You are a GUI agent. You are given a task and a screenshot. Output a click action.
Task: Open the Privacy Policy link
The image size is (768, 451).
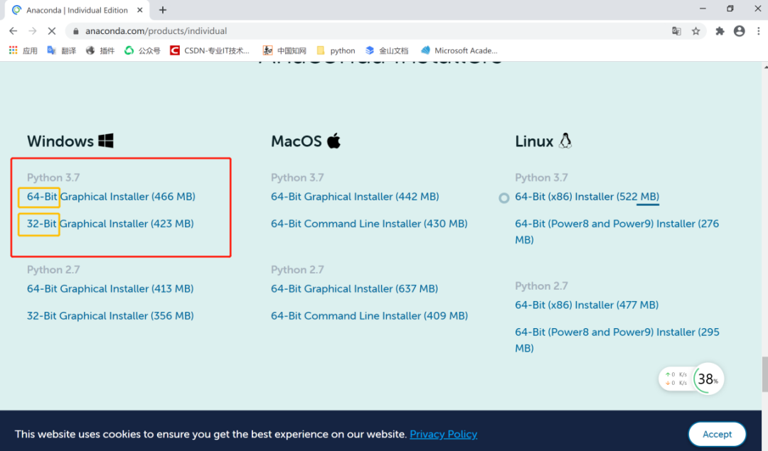tap(443, 435)
